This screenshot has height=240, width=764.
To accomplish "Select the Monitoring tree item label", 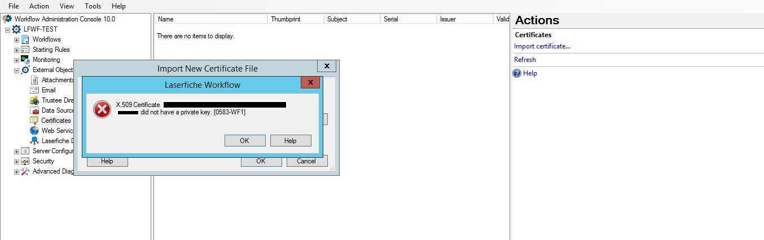I will coord(46,60).
